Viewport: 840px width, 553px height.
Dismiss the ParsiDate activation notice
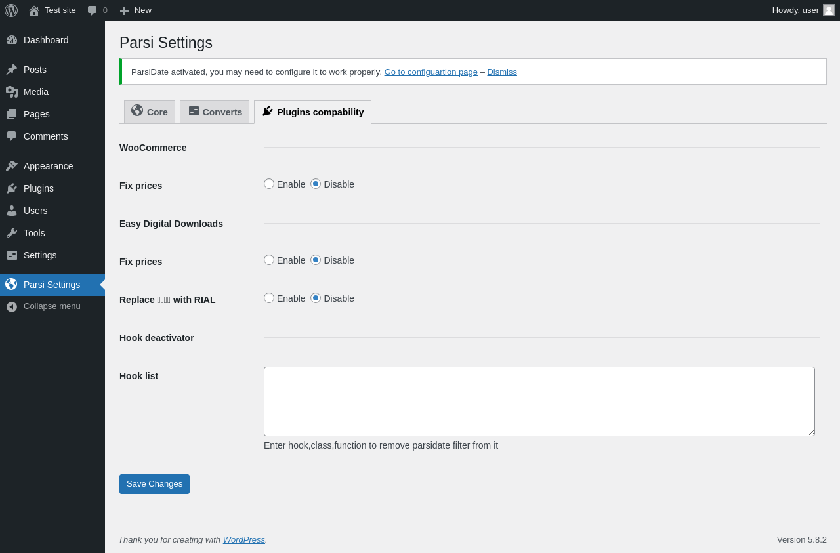502,72
